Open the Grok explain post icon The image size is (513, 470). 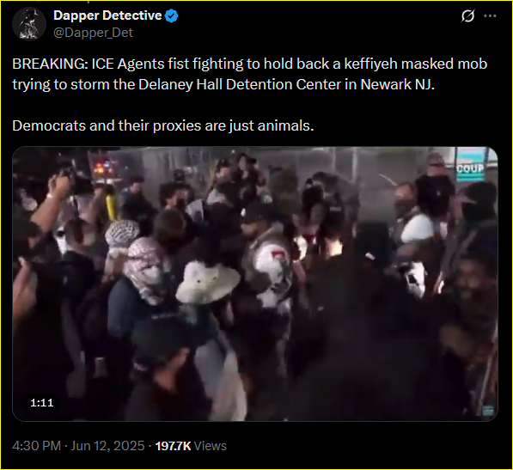tap(467, 15)
